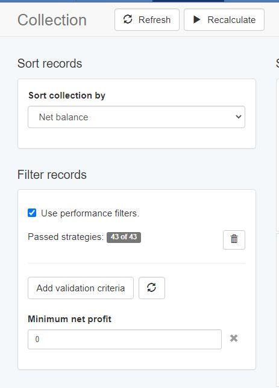Click the 'Passed strategies:' label
The image size is (279, 388).
pyautogui.click(x=66, y=237)
